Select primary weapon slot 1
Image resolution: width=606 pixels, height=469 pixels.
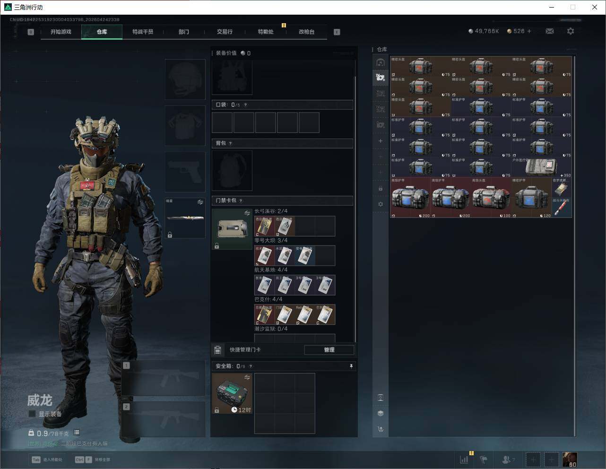[164, 378]
